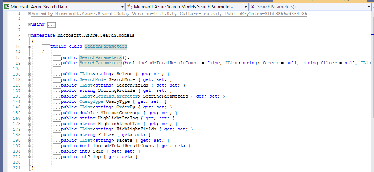Click the method cube icon beside SearchParameters()

point(252,7)
